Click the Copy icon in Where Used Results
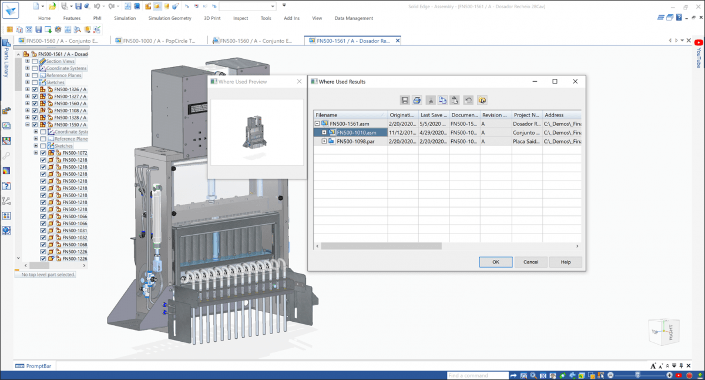Image resolution: width=705 pixels, height=380 pixels. [x=443, y=100]
